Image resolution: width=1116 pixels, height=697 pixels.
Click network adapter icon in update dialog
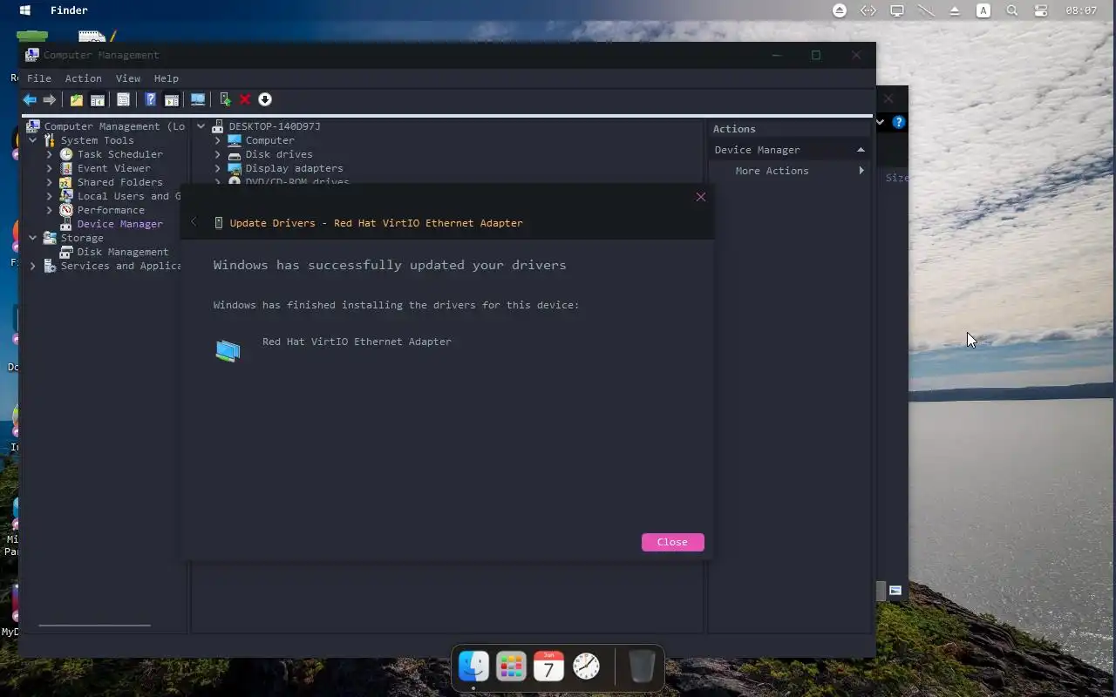click(228, 350)
